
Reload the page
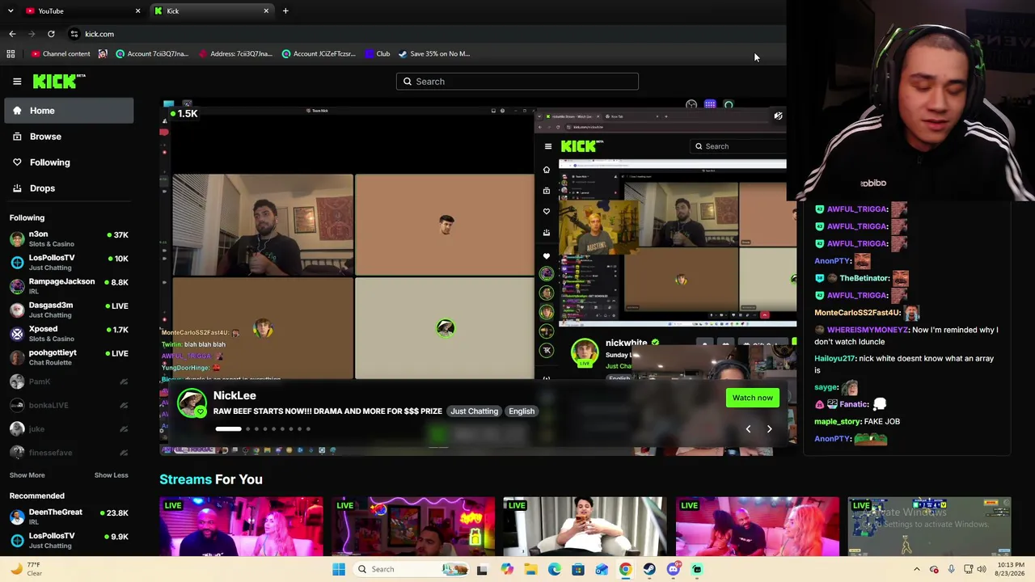coord(51,34)
